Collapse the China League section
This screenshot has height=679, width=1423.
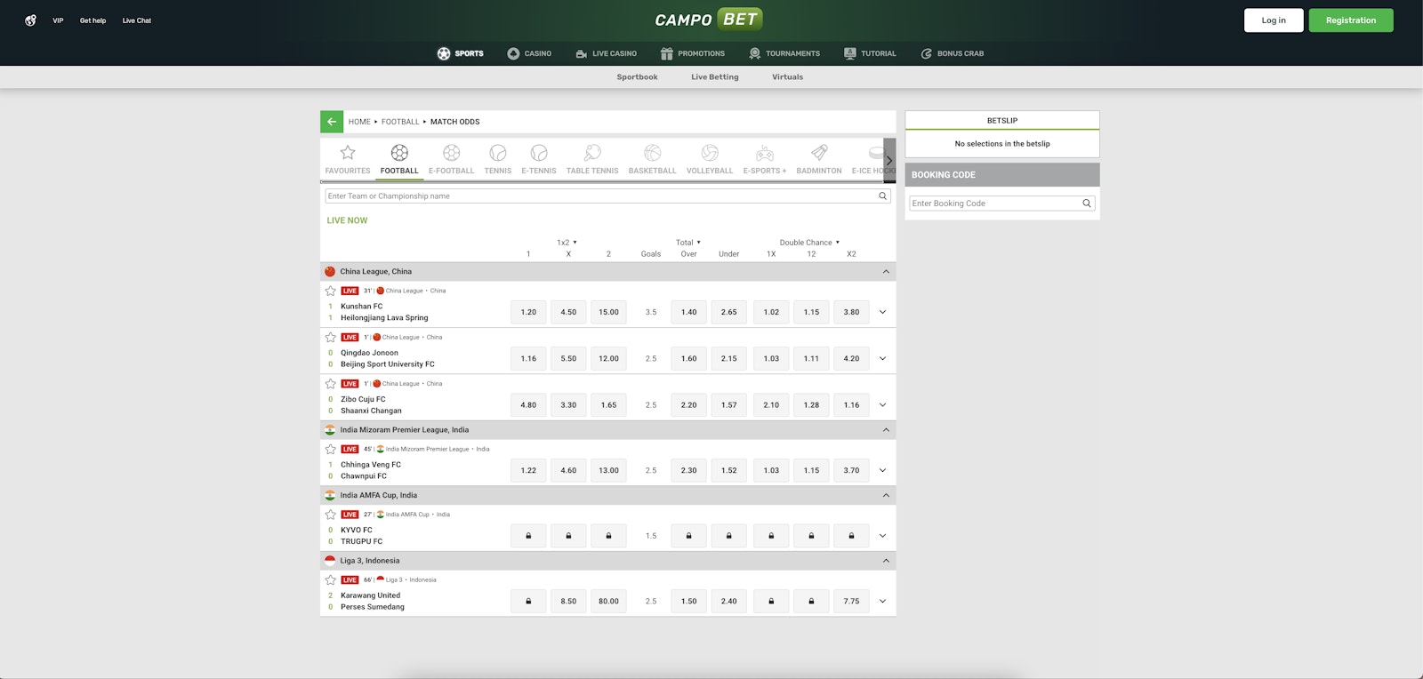coord(885,272)
